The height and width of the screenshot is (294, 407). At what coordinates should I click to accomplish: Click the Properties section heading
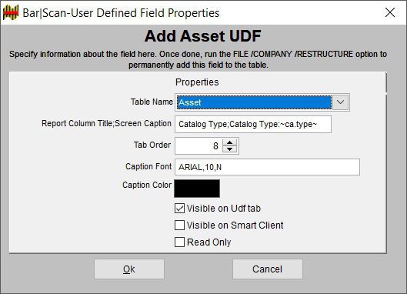click(x=197, y=82)
